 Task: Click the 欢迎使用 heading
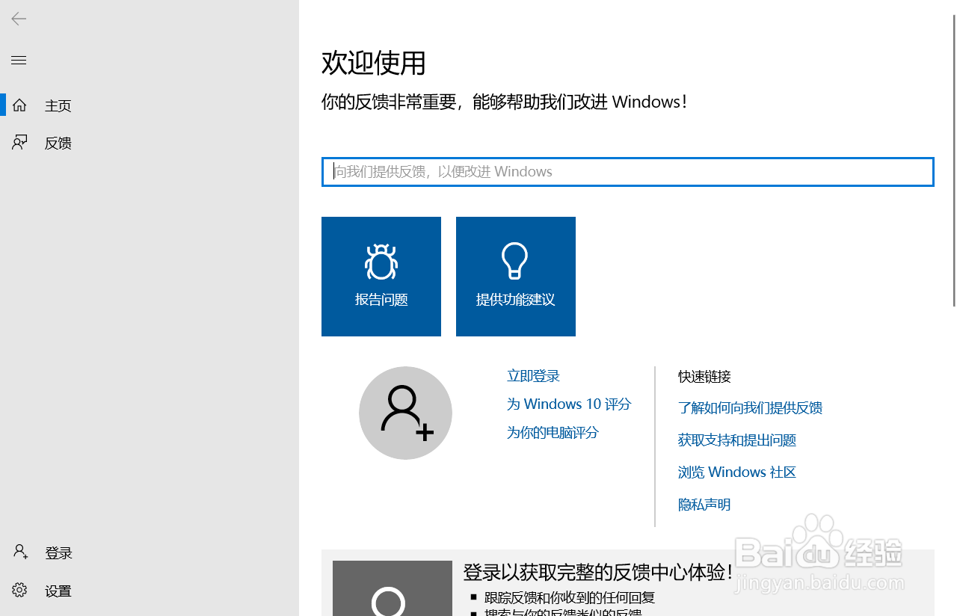tap(374, 63)
